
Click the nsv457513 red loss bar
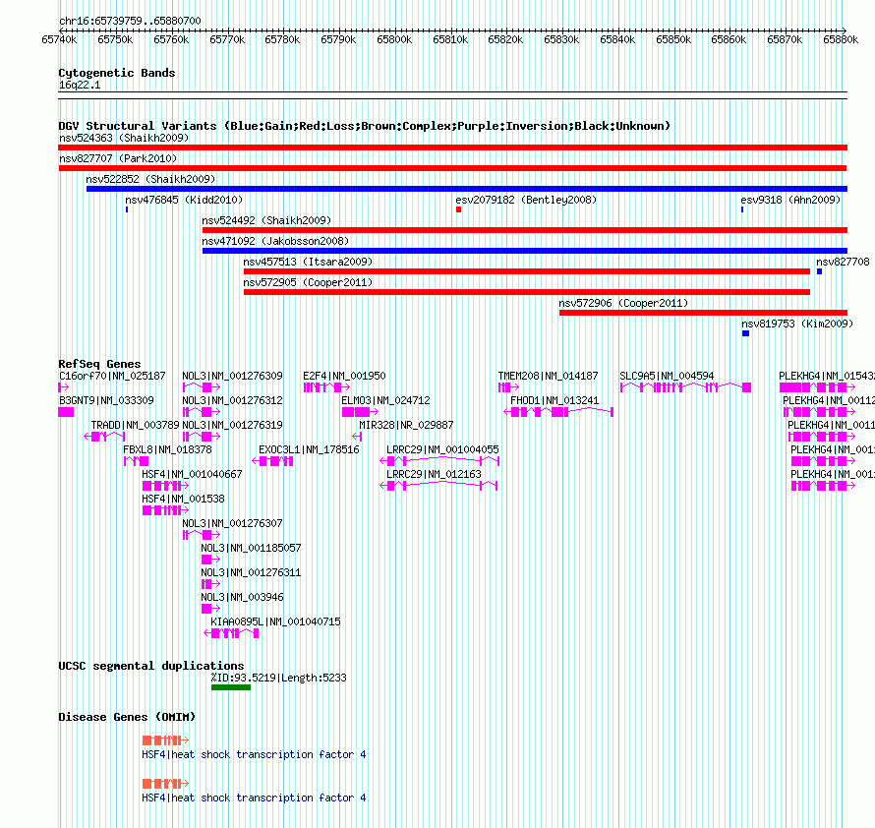point(527,271)
